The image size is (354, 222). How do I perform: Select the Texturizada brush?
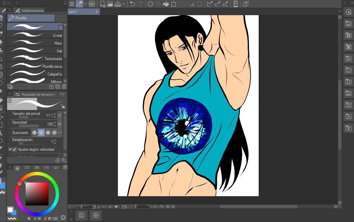click(35, 58)
